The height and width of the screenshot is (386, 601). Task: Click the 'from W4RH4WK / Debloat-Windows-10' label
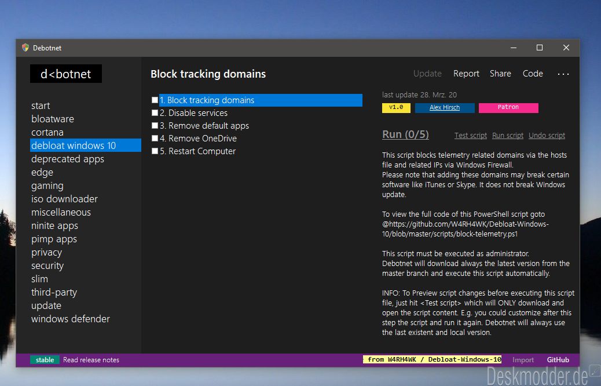433,359
